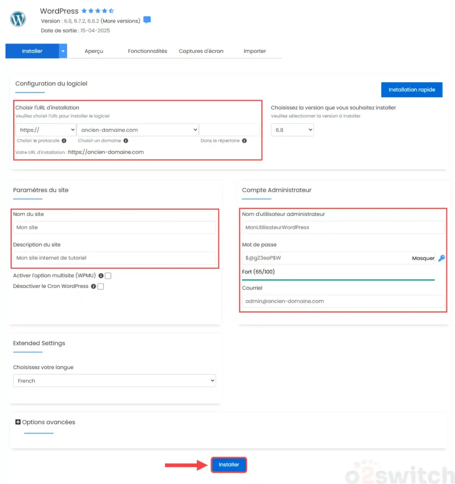
Task: Expand Options avancées section
Action: click(45, 422)
